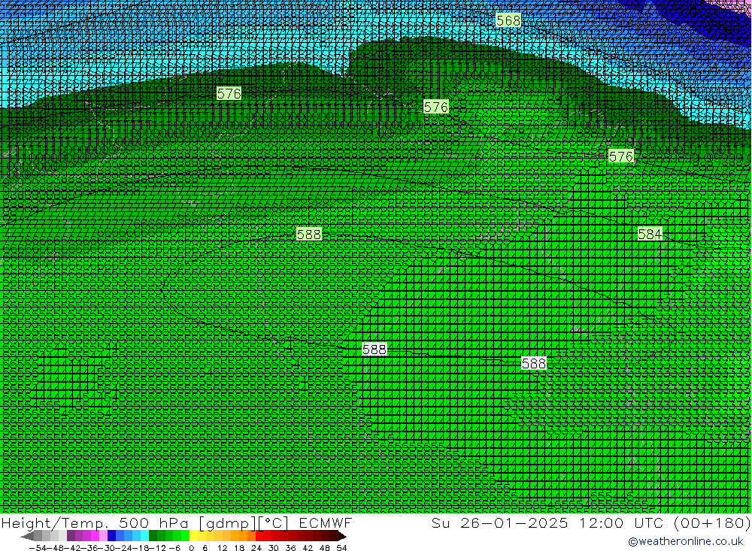Click the 588 label beside the 584 label's row
This screenshot has height=551, width=752.
pos(309,234)
